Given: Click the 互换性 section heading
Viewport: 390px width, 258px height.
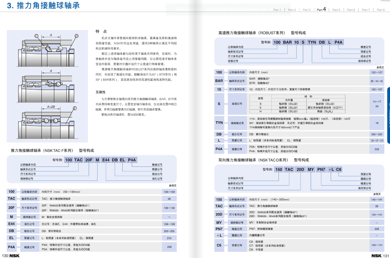Looking at the screenshot, I should click(100, 92).
